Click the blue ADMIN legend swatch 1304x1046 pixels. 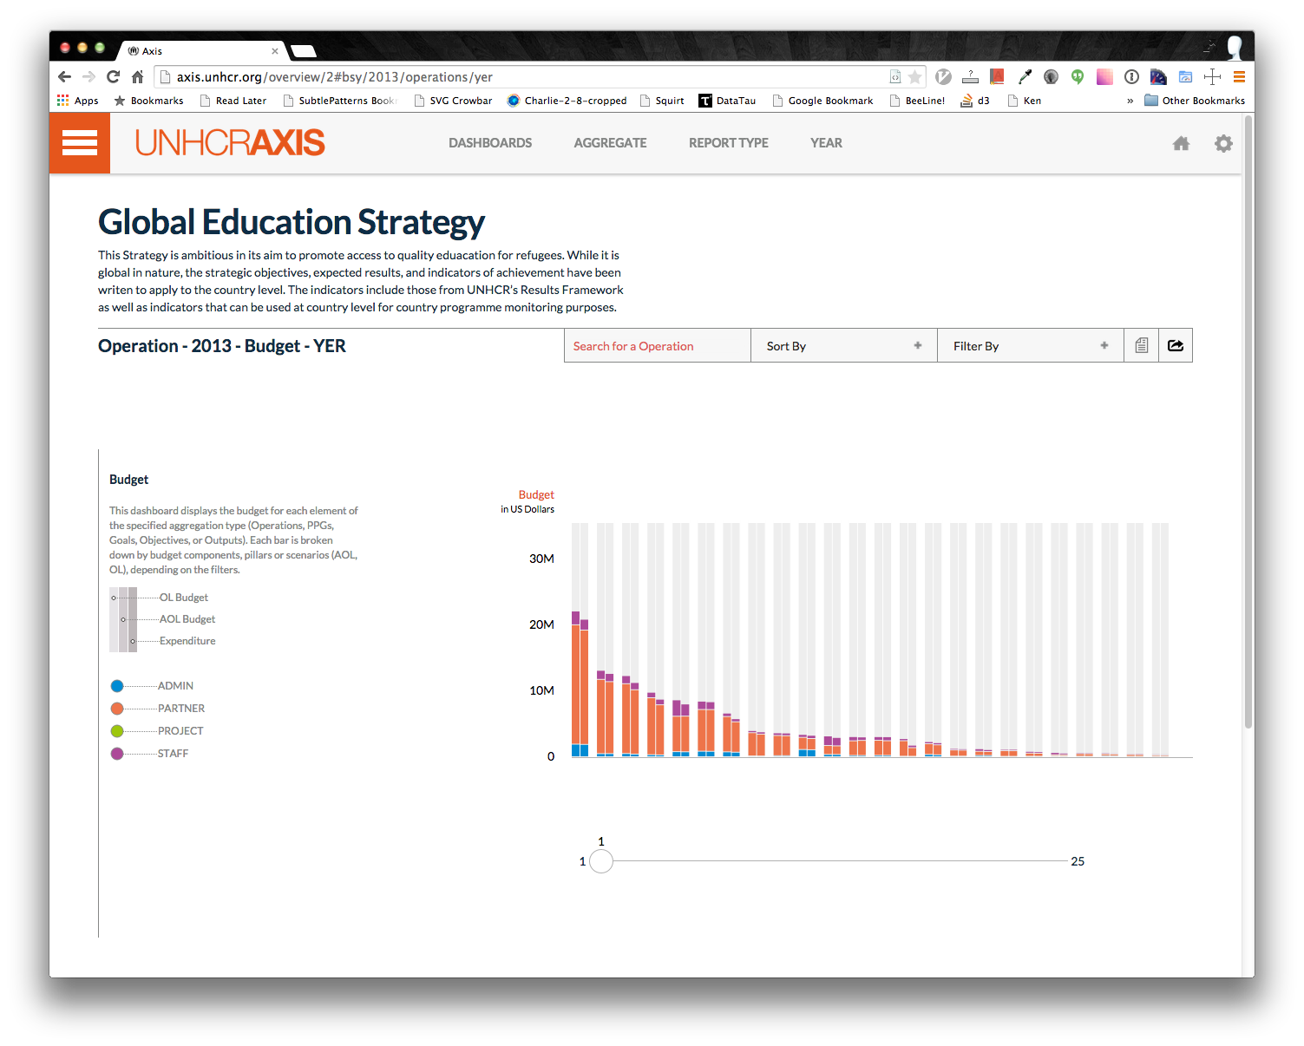[117, 686]
